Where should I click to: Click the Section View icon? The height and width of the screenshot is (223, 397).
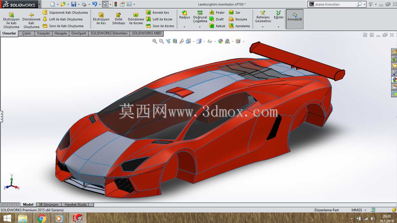[x=175, y=41]
